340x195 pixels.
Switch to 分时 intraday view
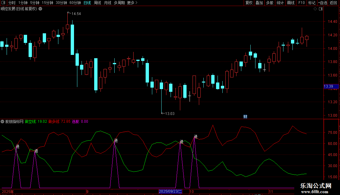pyautogui.click(x=12, y=3)
